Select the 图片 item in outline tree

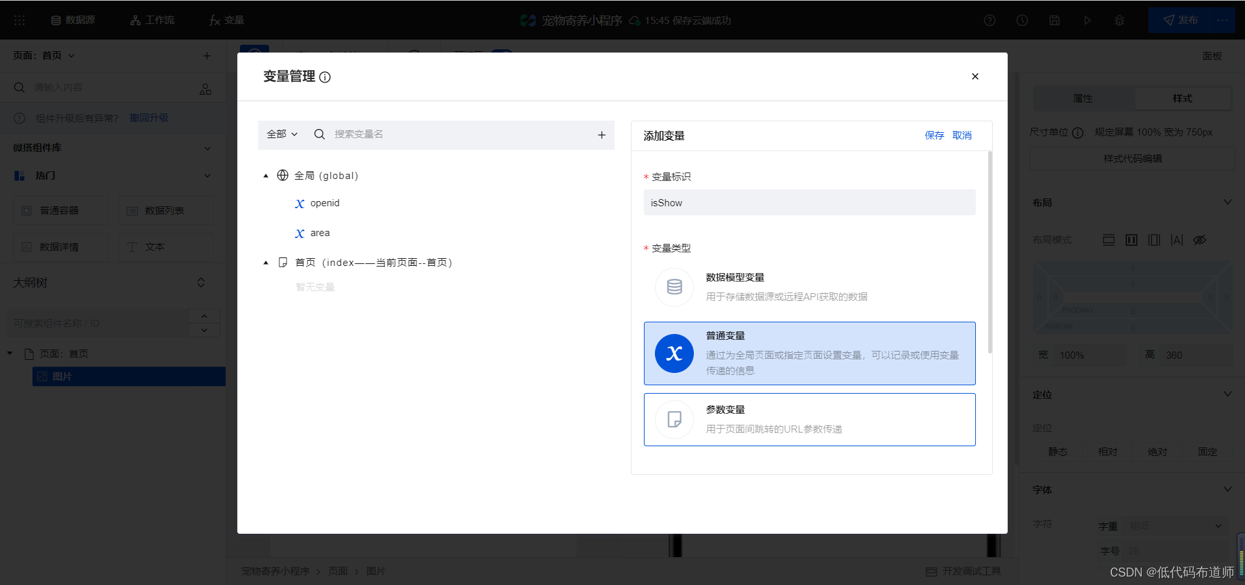[x=129, y=377]
